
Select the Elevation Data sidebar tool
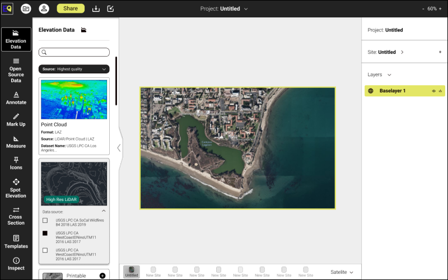(16, 39)
